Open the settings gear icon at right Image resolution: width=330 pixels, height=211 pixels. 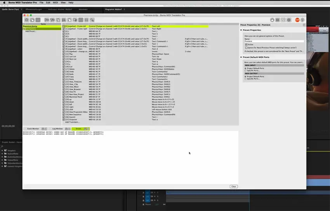[x=289, y=20]
